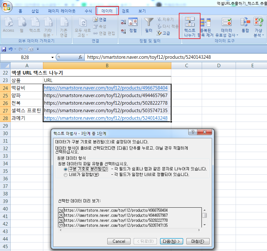Open the 페이지 레이아웃 ribbon tab
The height and width of the screenshot is (251, 267).
click(x=61, y=11)
